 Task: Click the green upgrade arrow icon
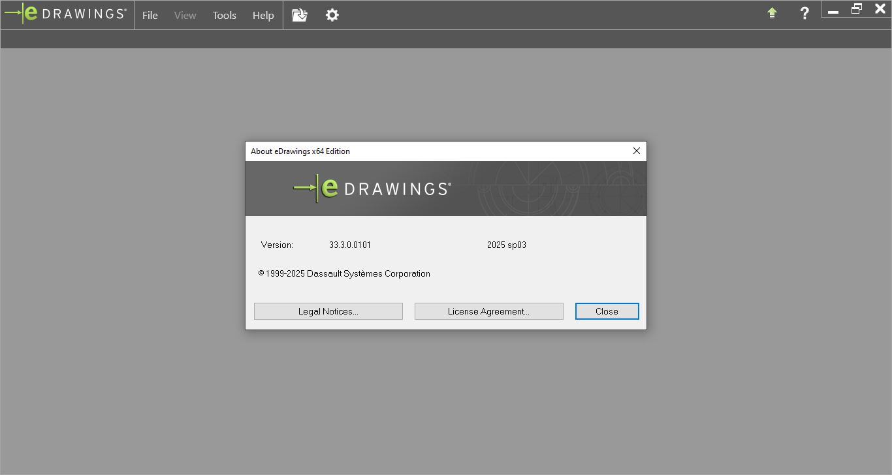click(x=772, y=13)
